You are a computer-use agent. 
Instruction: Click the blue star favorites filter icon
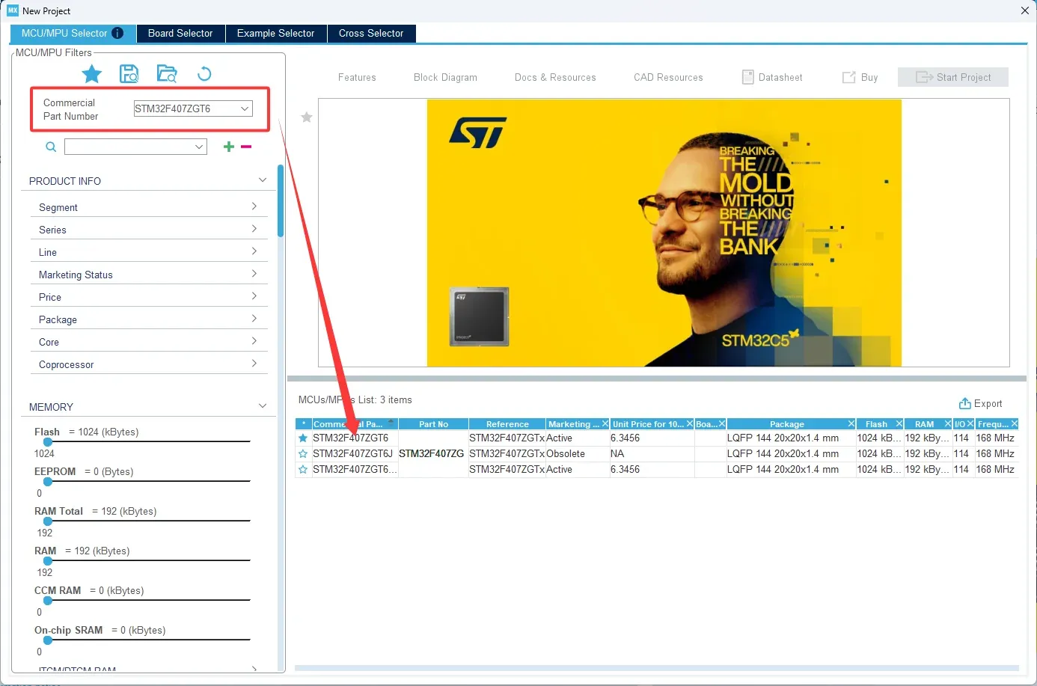tap(92, 74)
